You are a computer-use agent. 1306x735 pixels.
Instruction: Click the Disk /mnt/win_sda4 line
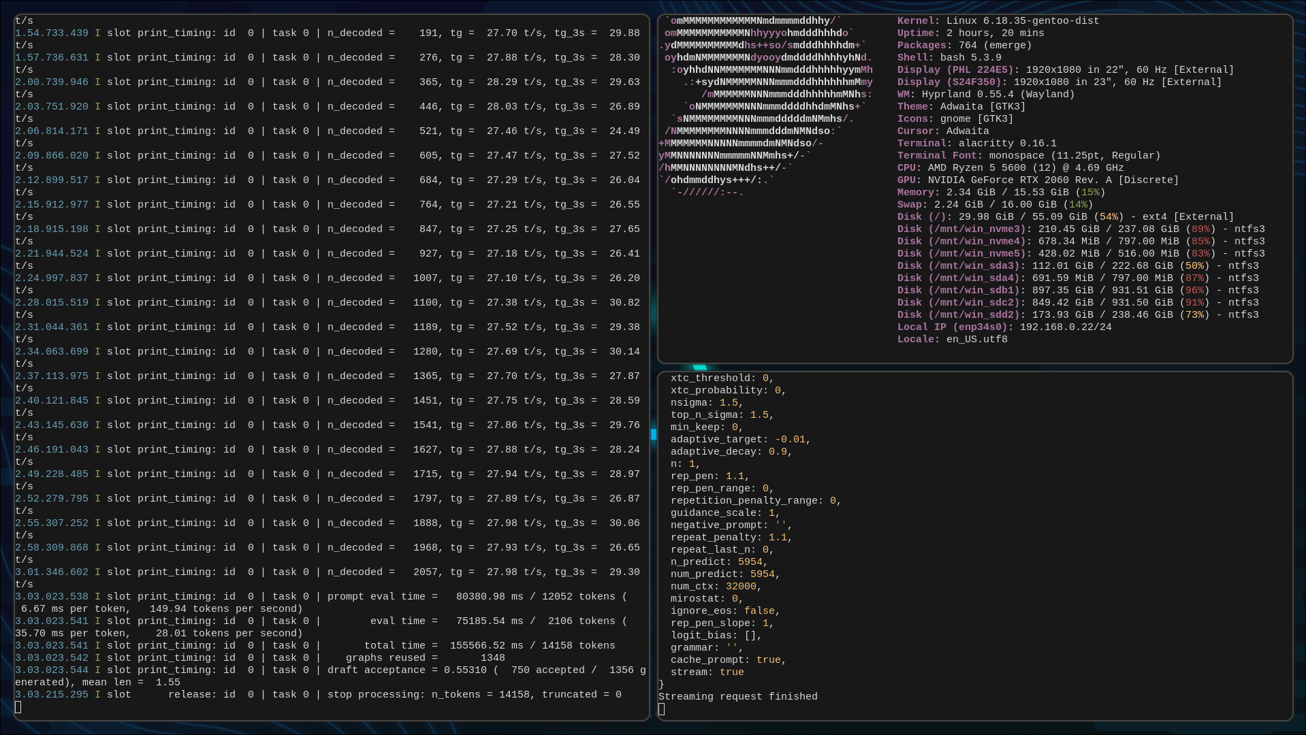1078,278
